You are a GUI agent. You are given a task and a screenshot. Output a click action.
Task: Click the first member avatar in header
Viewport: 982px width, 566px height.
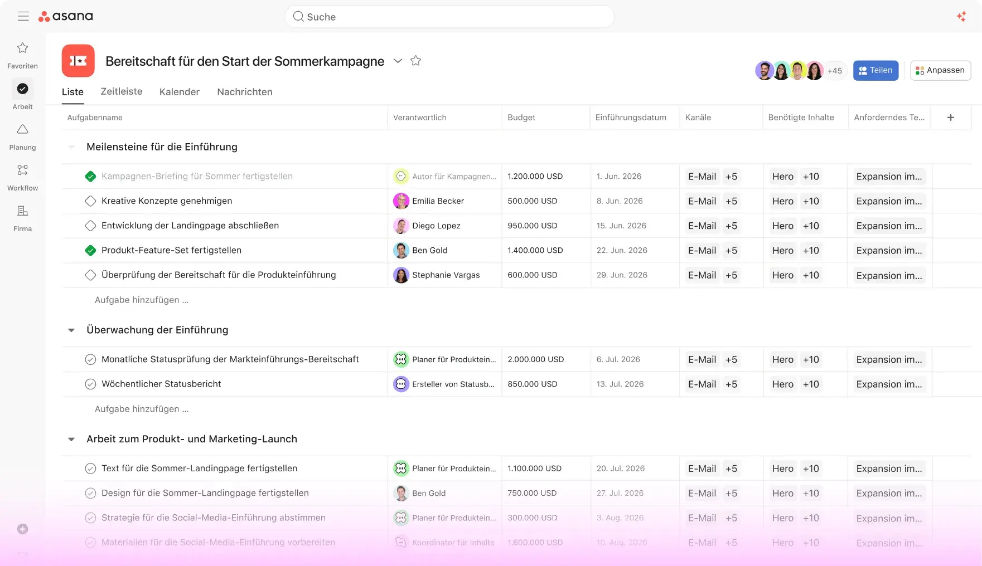764,71
